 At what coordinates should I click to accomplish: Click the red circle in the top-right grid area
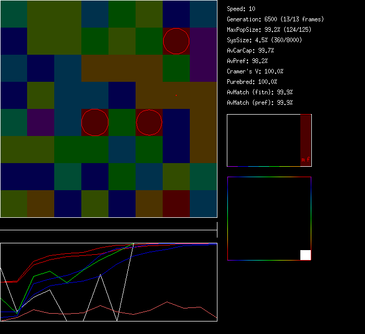tap(176, 41)
